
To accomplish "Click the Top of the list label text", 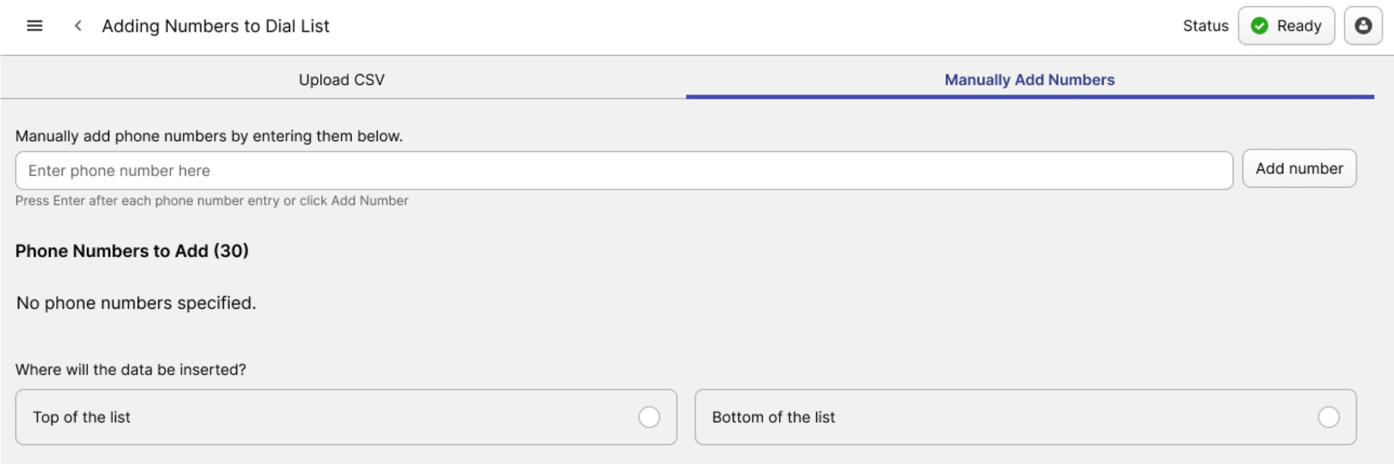I will click(x=82, y=417).
